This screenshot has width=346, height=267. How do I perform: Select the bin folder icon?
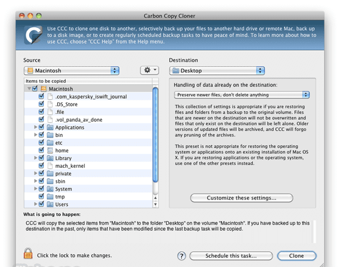coord(50,135)
